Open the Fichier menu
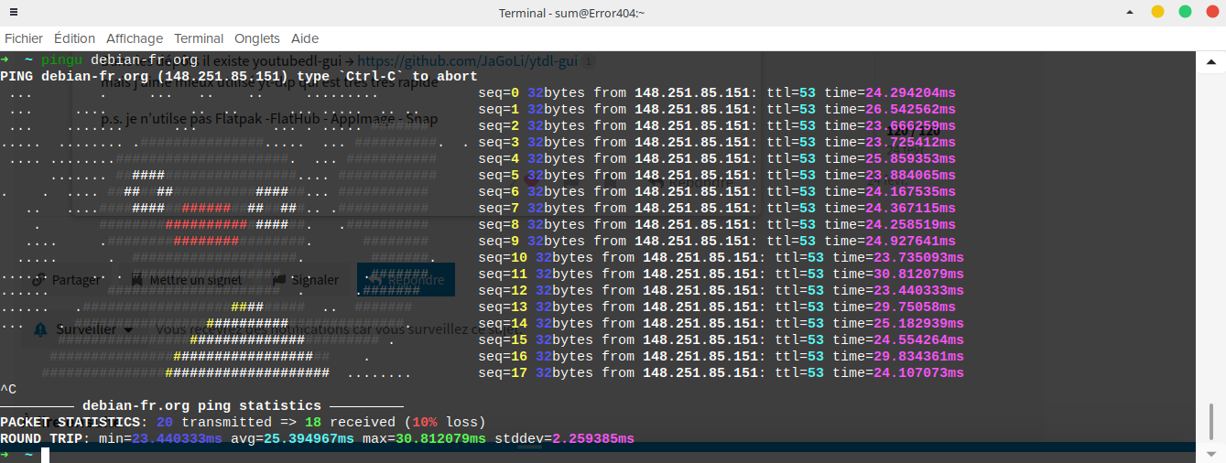This screenshot has height=463, width=1226. [24, 38]
